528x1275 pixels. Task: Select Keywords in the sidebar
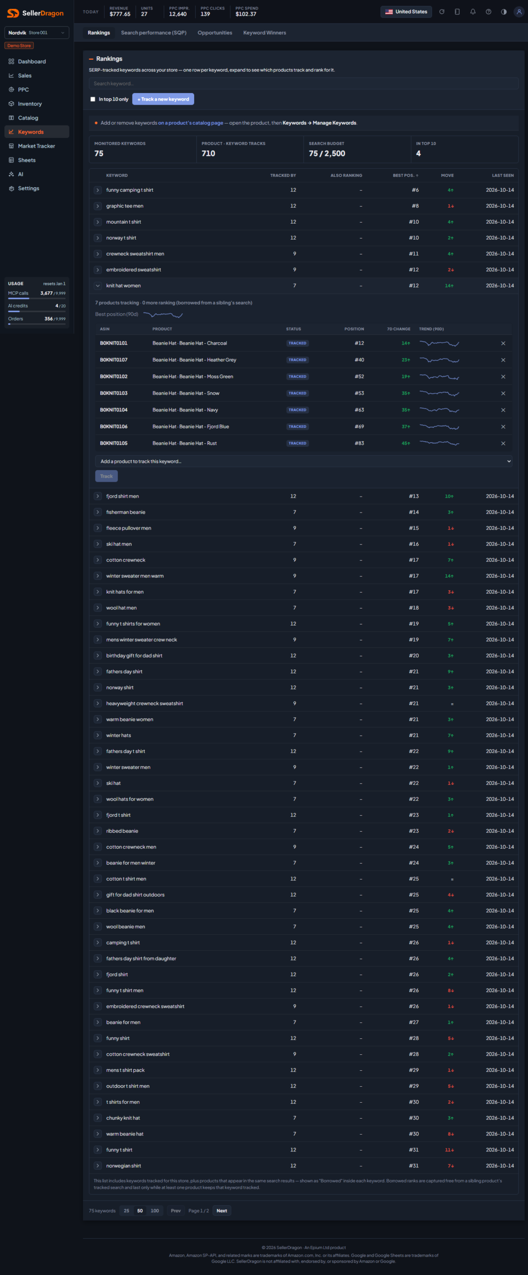37,132
